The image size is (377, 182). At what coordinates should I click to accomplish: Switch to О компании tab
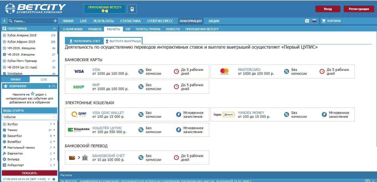[x=73, y=29]
